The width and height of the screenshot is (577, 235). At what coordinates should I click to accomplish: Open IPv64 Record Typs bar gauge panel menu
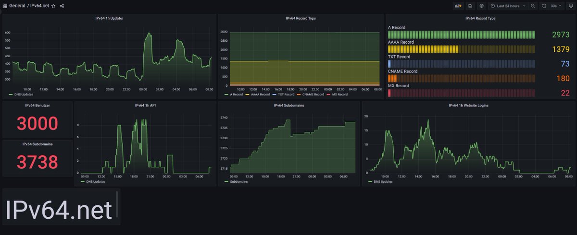480,18
